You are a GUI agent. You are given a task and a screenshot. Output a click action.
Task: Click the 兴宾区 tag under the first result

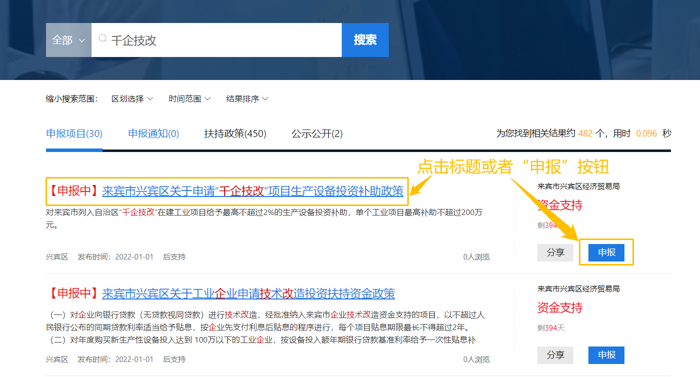tap(57, 257)
